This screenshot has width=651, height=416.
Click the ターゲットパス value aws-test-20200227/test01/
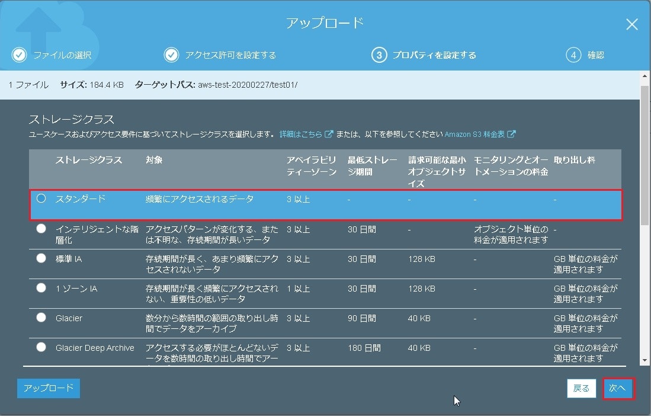coord(248,85)
